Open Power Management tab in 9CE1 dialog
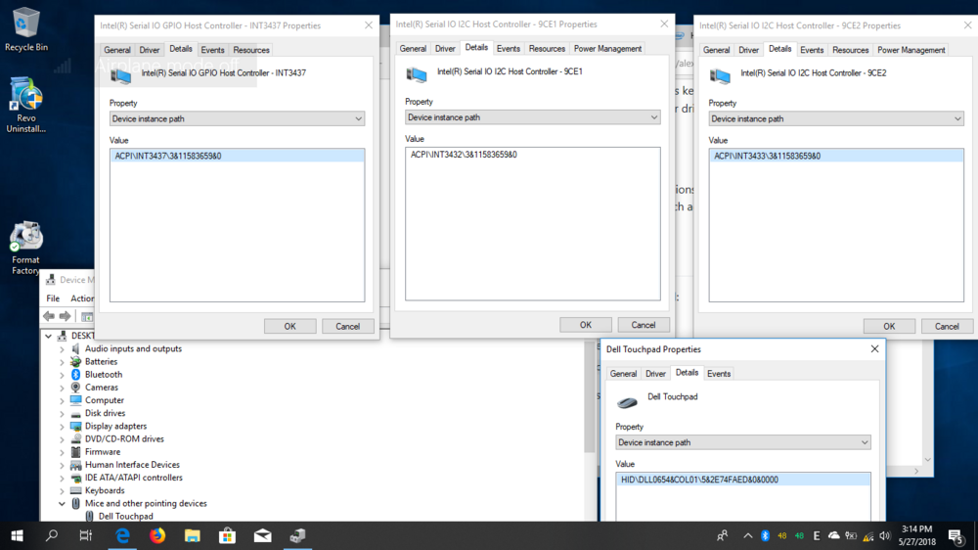The image size is (978, 550). click(607, 49)
